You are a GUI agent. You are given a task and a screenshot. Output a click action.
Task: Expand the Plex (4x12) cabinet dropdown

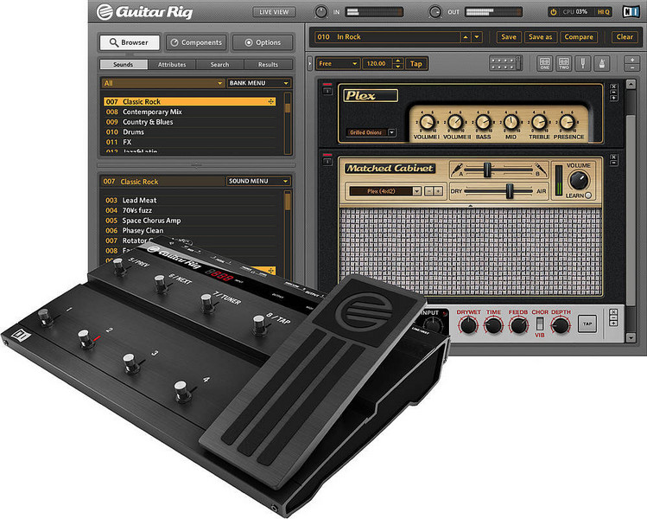417,190
